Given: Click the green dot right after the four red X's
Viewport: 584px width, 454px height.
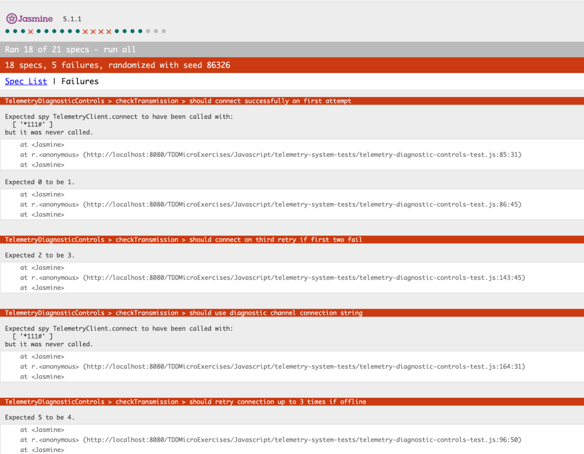Looking at the screenshot, I should tap(117, 31).
